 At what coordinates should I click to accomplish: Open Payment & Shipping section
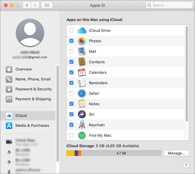(x=28, y=99)
